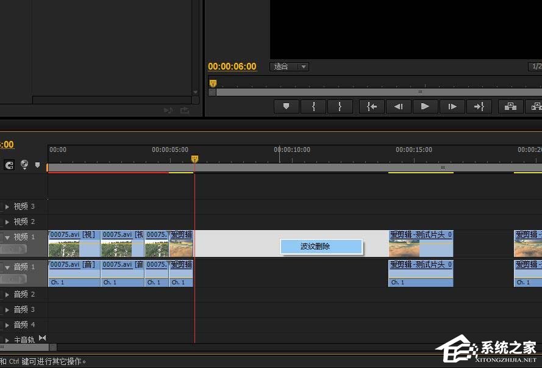Click the timeline Add Marker icon

37,165
